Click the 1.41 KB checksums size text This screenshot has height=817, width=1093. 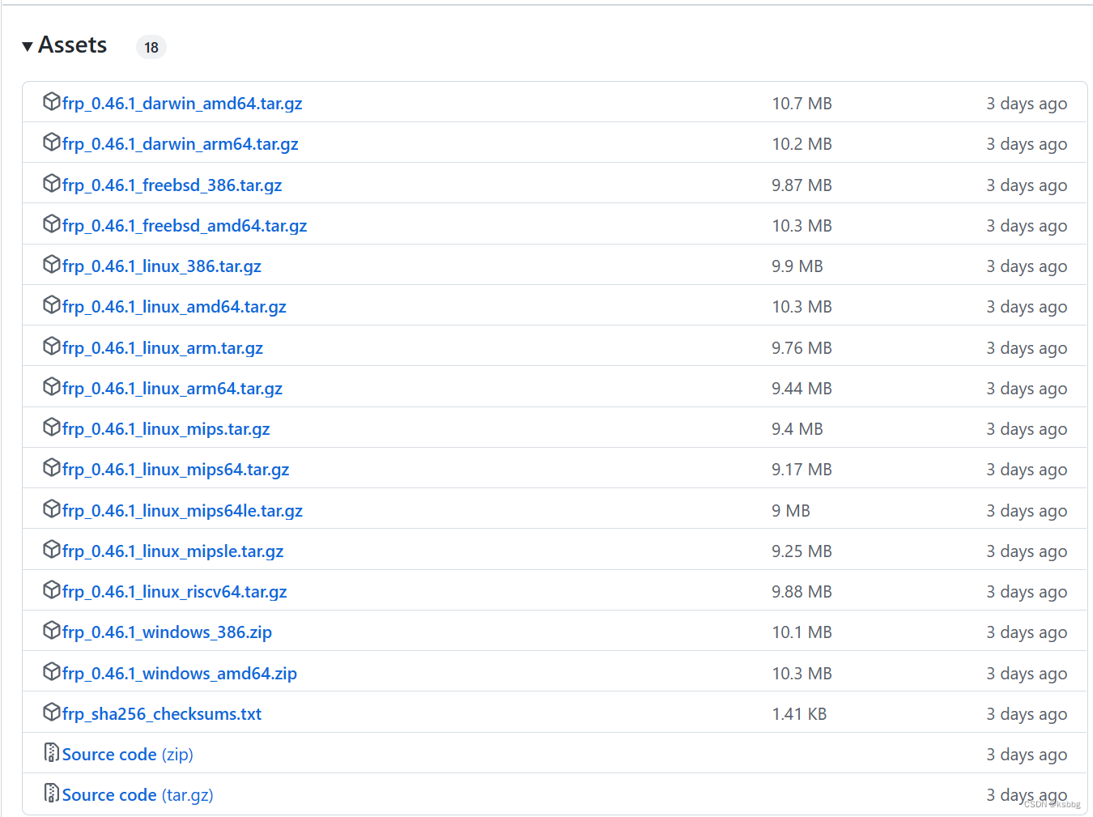click(x=799, y=714)
